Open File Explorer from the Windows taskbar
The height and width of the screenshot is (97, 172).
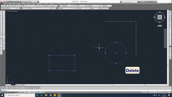pos(46,95)
